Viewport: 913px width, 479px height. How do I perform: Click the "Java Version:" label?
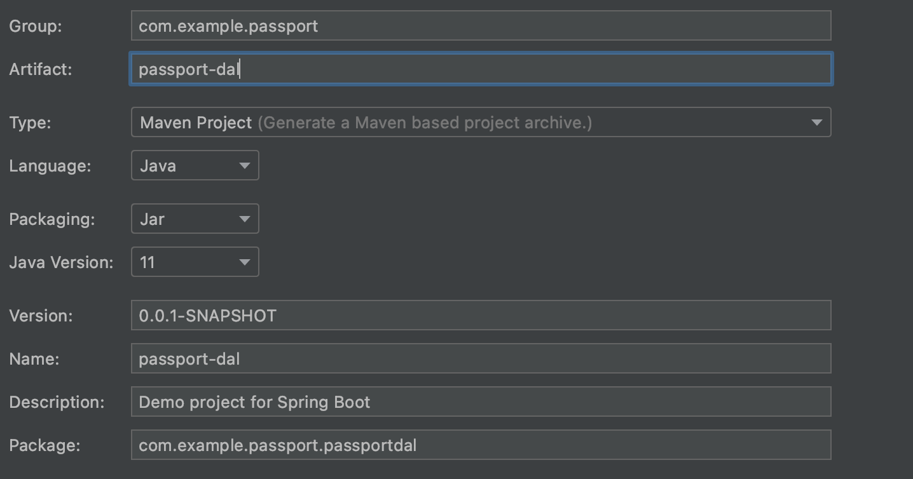61,263
